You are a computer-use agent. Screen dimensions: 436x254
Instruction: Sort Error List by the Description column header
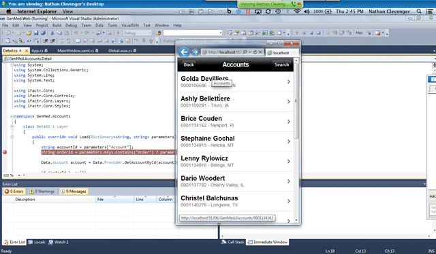25,200
